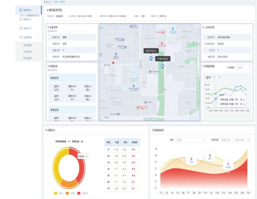The image size is (257, 199).
Task: Click the 运维管理 sidebar icon
Action: (x=21, y=37)
